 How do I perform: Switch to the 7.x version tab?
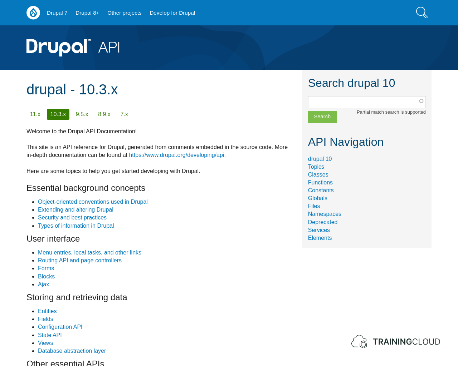tap(124, 114)
